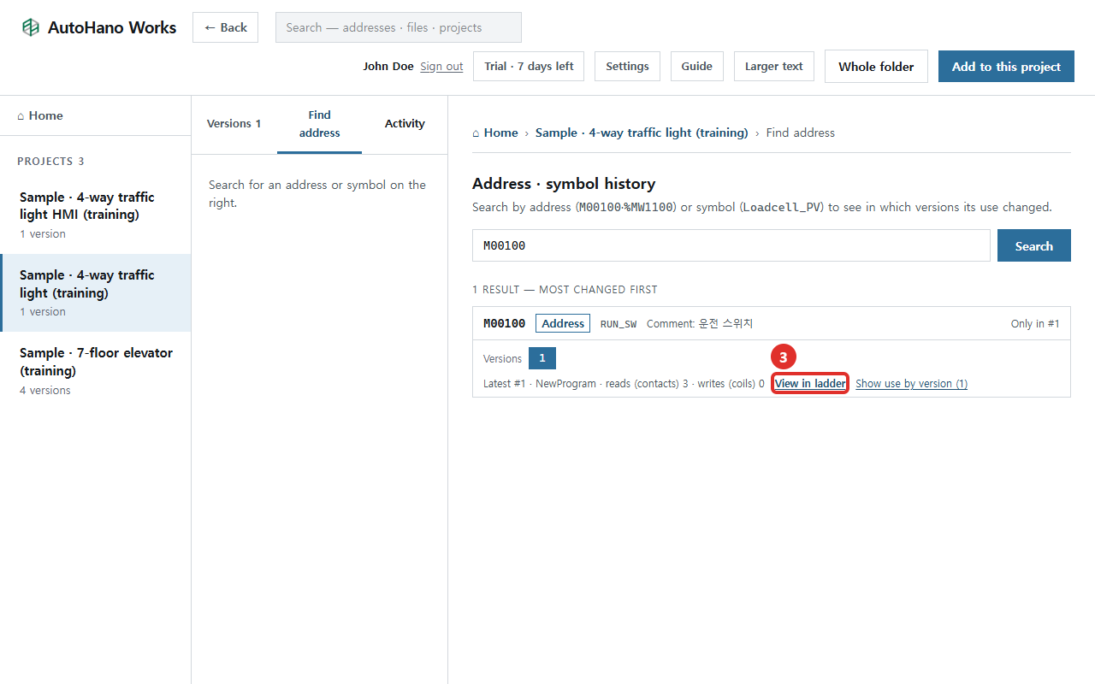Click the result comment text 운전 스위치
Viewport: 1095px width, 684px height.
(726, 323)
